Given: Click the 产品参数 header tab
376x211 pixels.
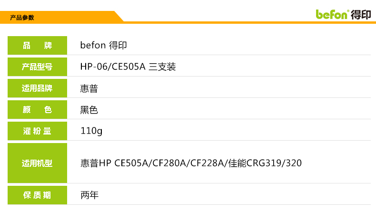Looking at the screenshot, I should coord(22,18).
